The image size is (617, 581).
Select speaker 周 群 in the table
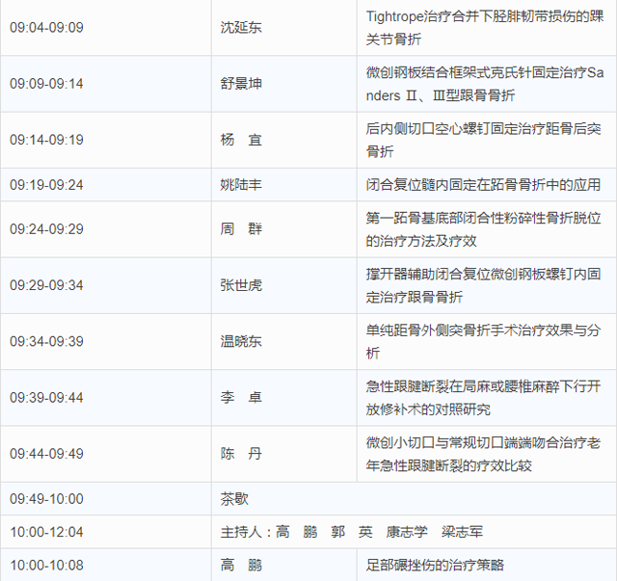pyautogui.click(x=241, y=229)
